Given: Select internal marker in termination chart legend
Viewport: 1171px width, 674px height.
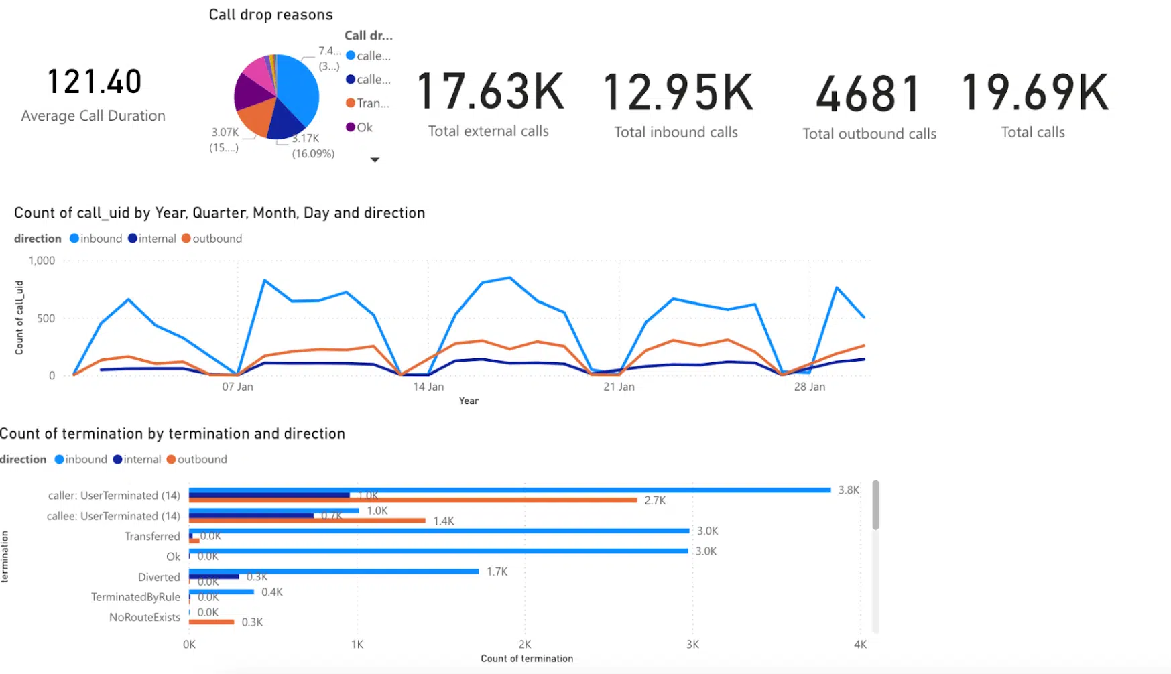Looking at the screenshot, I should [118, 460].
